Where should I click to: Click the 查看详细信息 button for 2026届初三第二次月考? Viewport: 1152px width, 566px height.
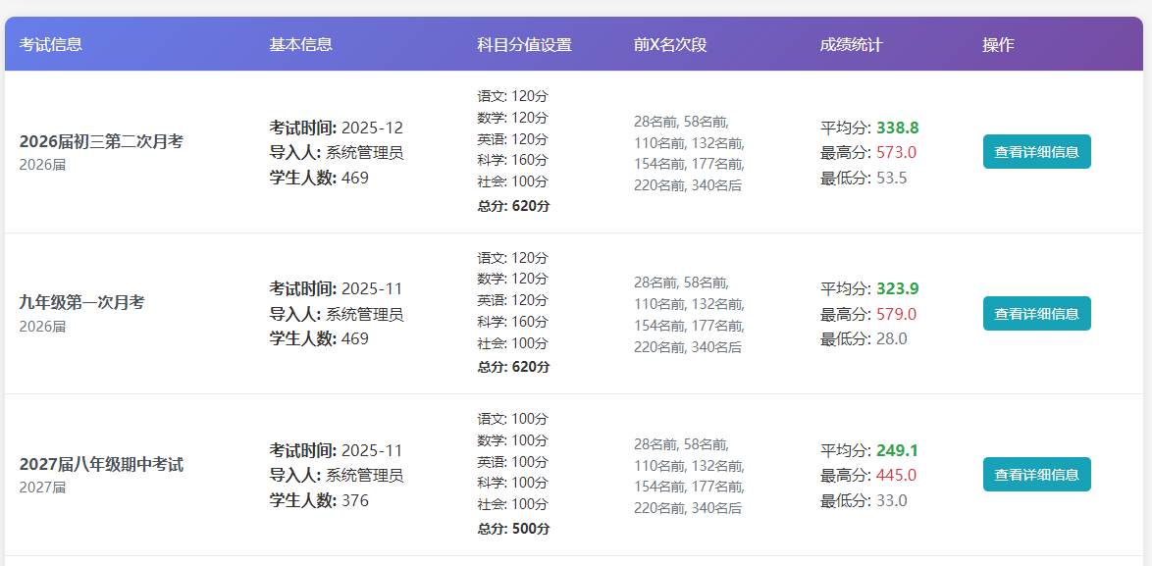coord(1036,151)
